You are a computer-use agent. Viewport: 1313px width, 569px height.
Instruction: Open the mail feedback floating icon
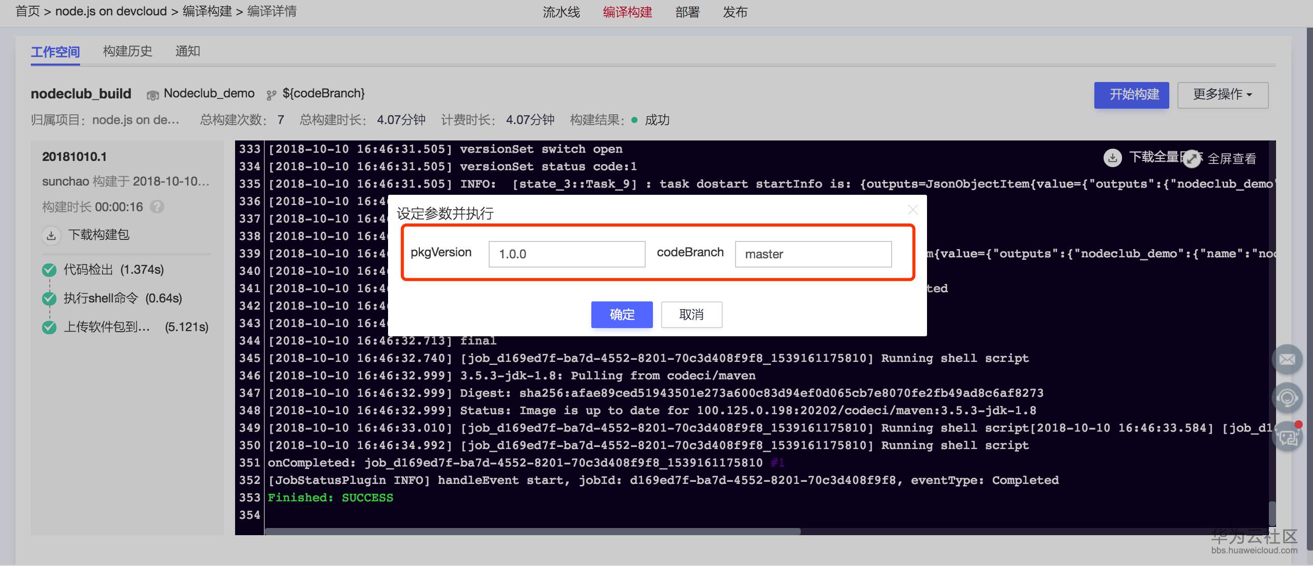(1287, 359)
